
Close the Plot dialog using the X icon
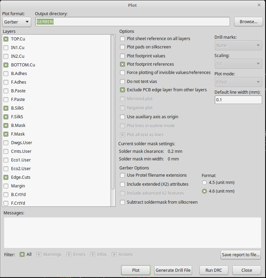coord(259,5)
